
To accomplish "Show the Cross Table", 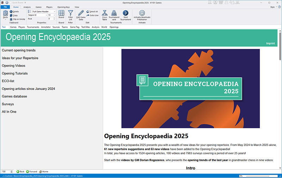I will (x=105, y=14).
